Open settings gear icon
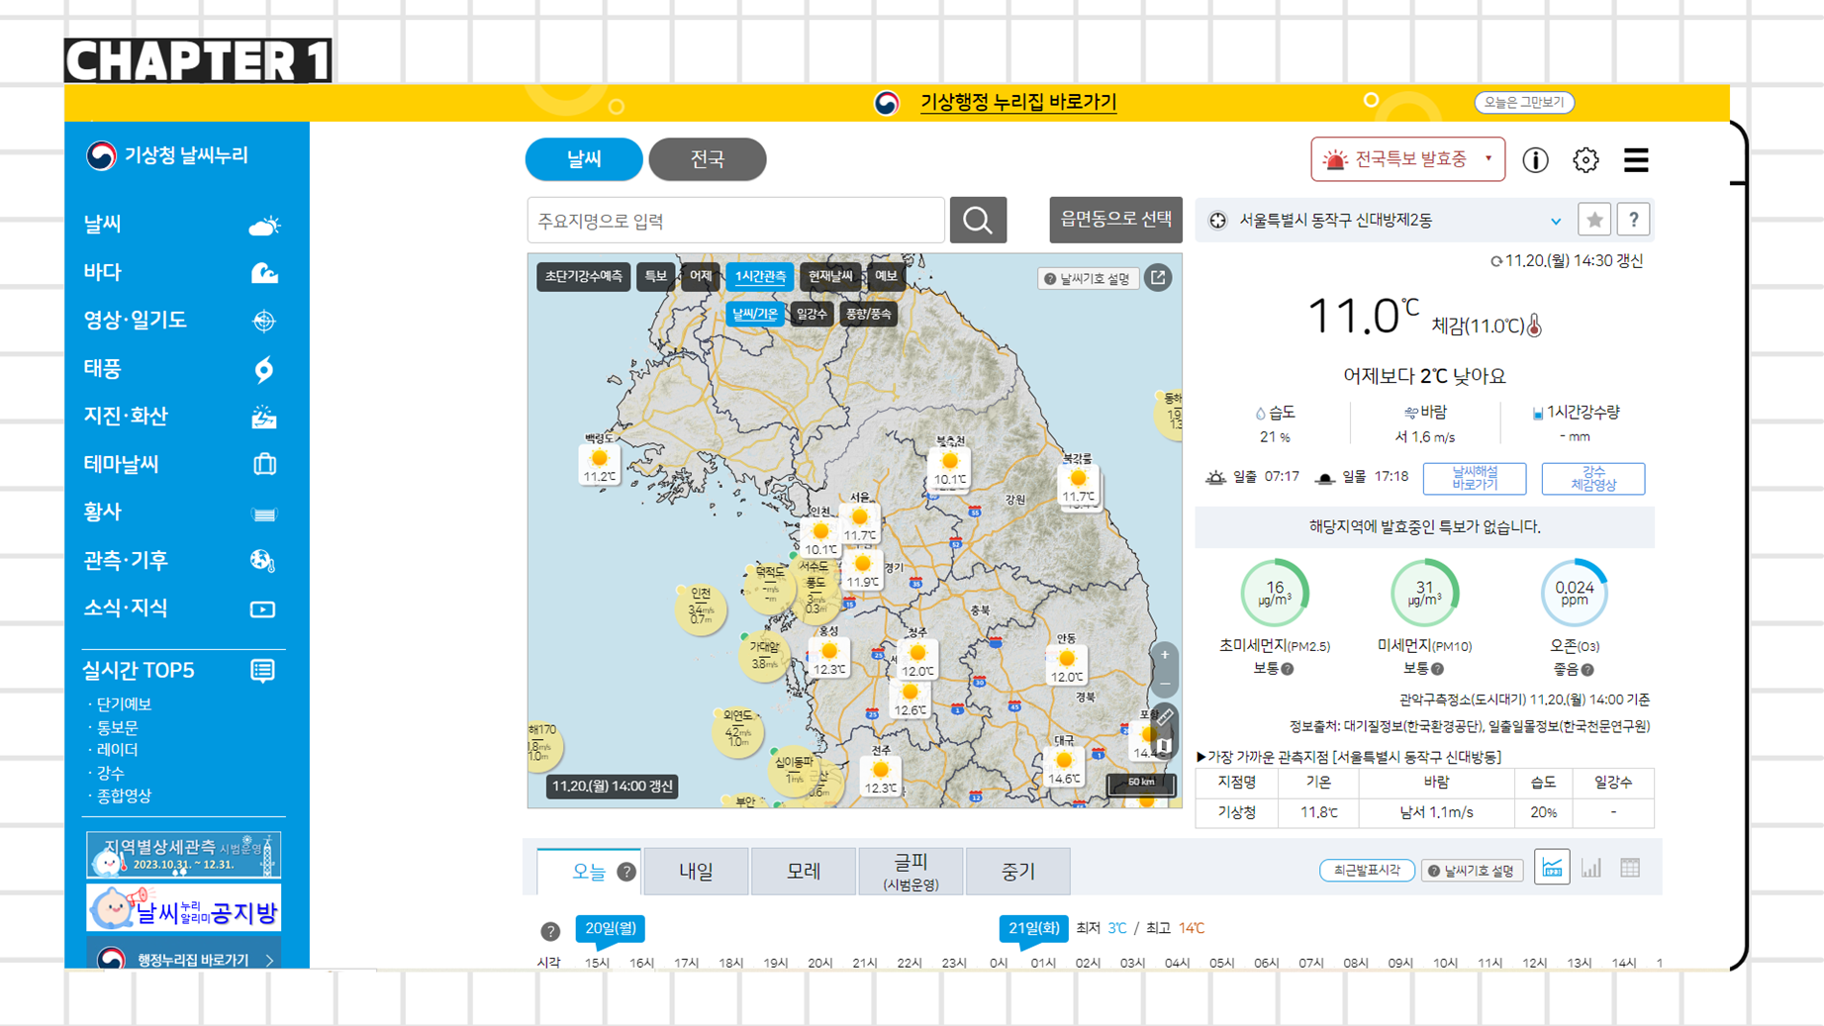This screenshot has height=1026, width=1824. (x=1585, y=159)
